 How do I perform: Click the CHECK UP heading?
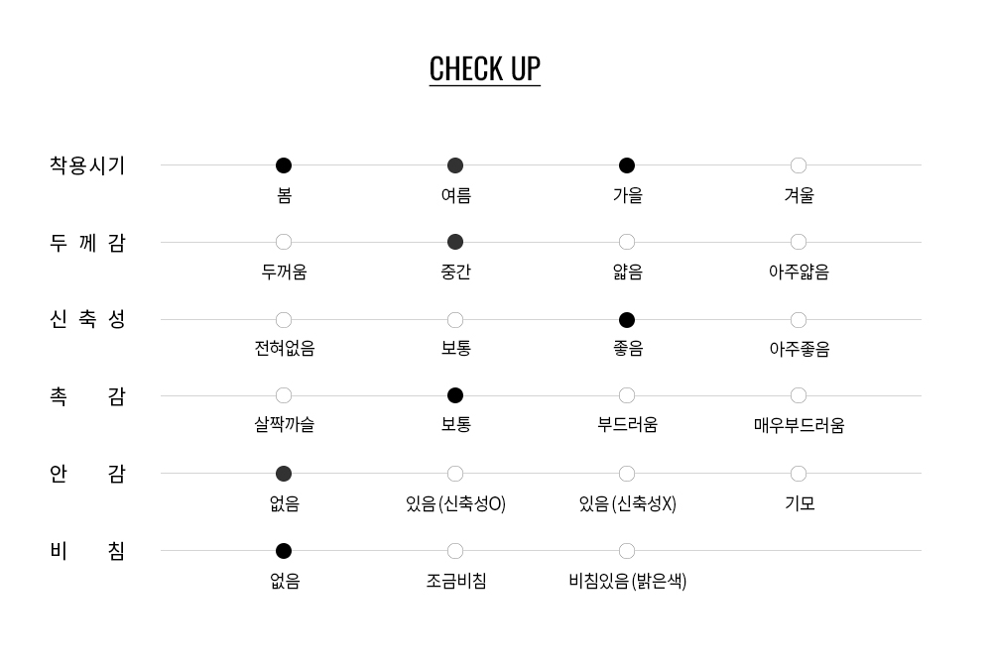click(485, 69)
